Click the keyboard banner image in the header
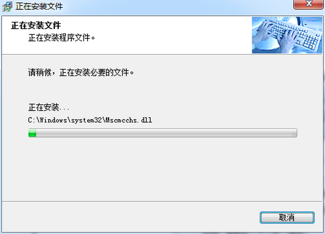The image size is (325, 234). 288,35
